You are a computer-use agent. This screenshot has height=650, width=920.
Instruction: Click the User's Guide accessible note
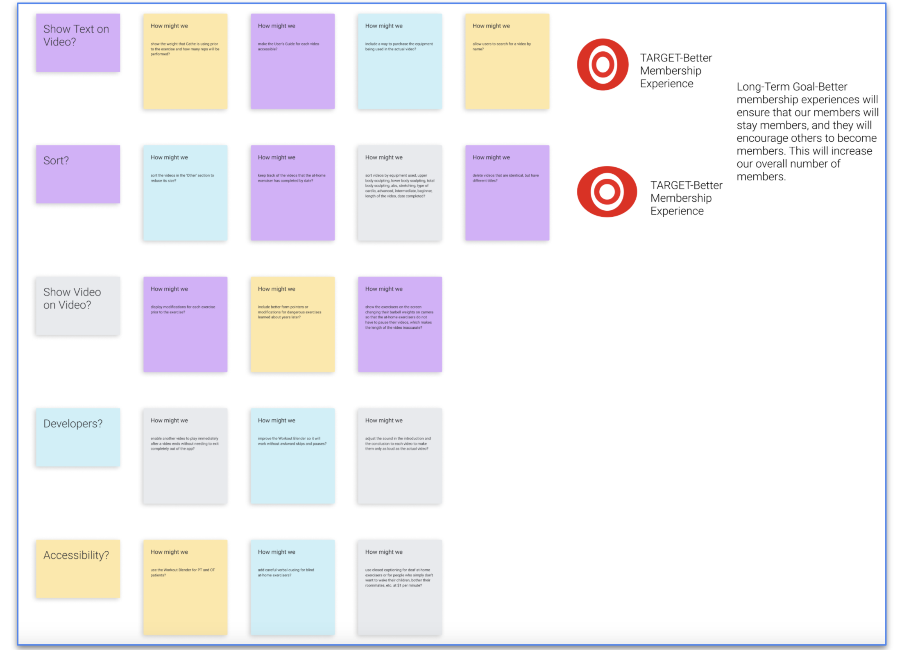(292, 61)
